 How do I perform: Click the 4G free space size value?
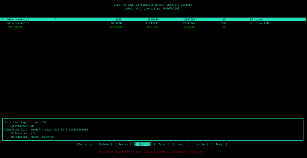point(224,27)
